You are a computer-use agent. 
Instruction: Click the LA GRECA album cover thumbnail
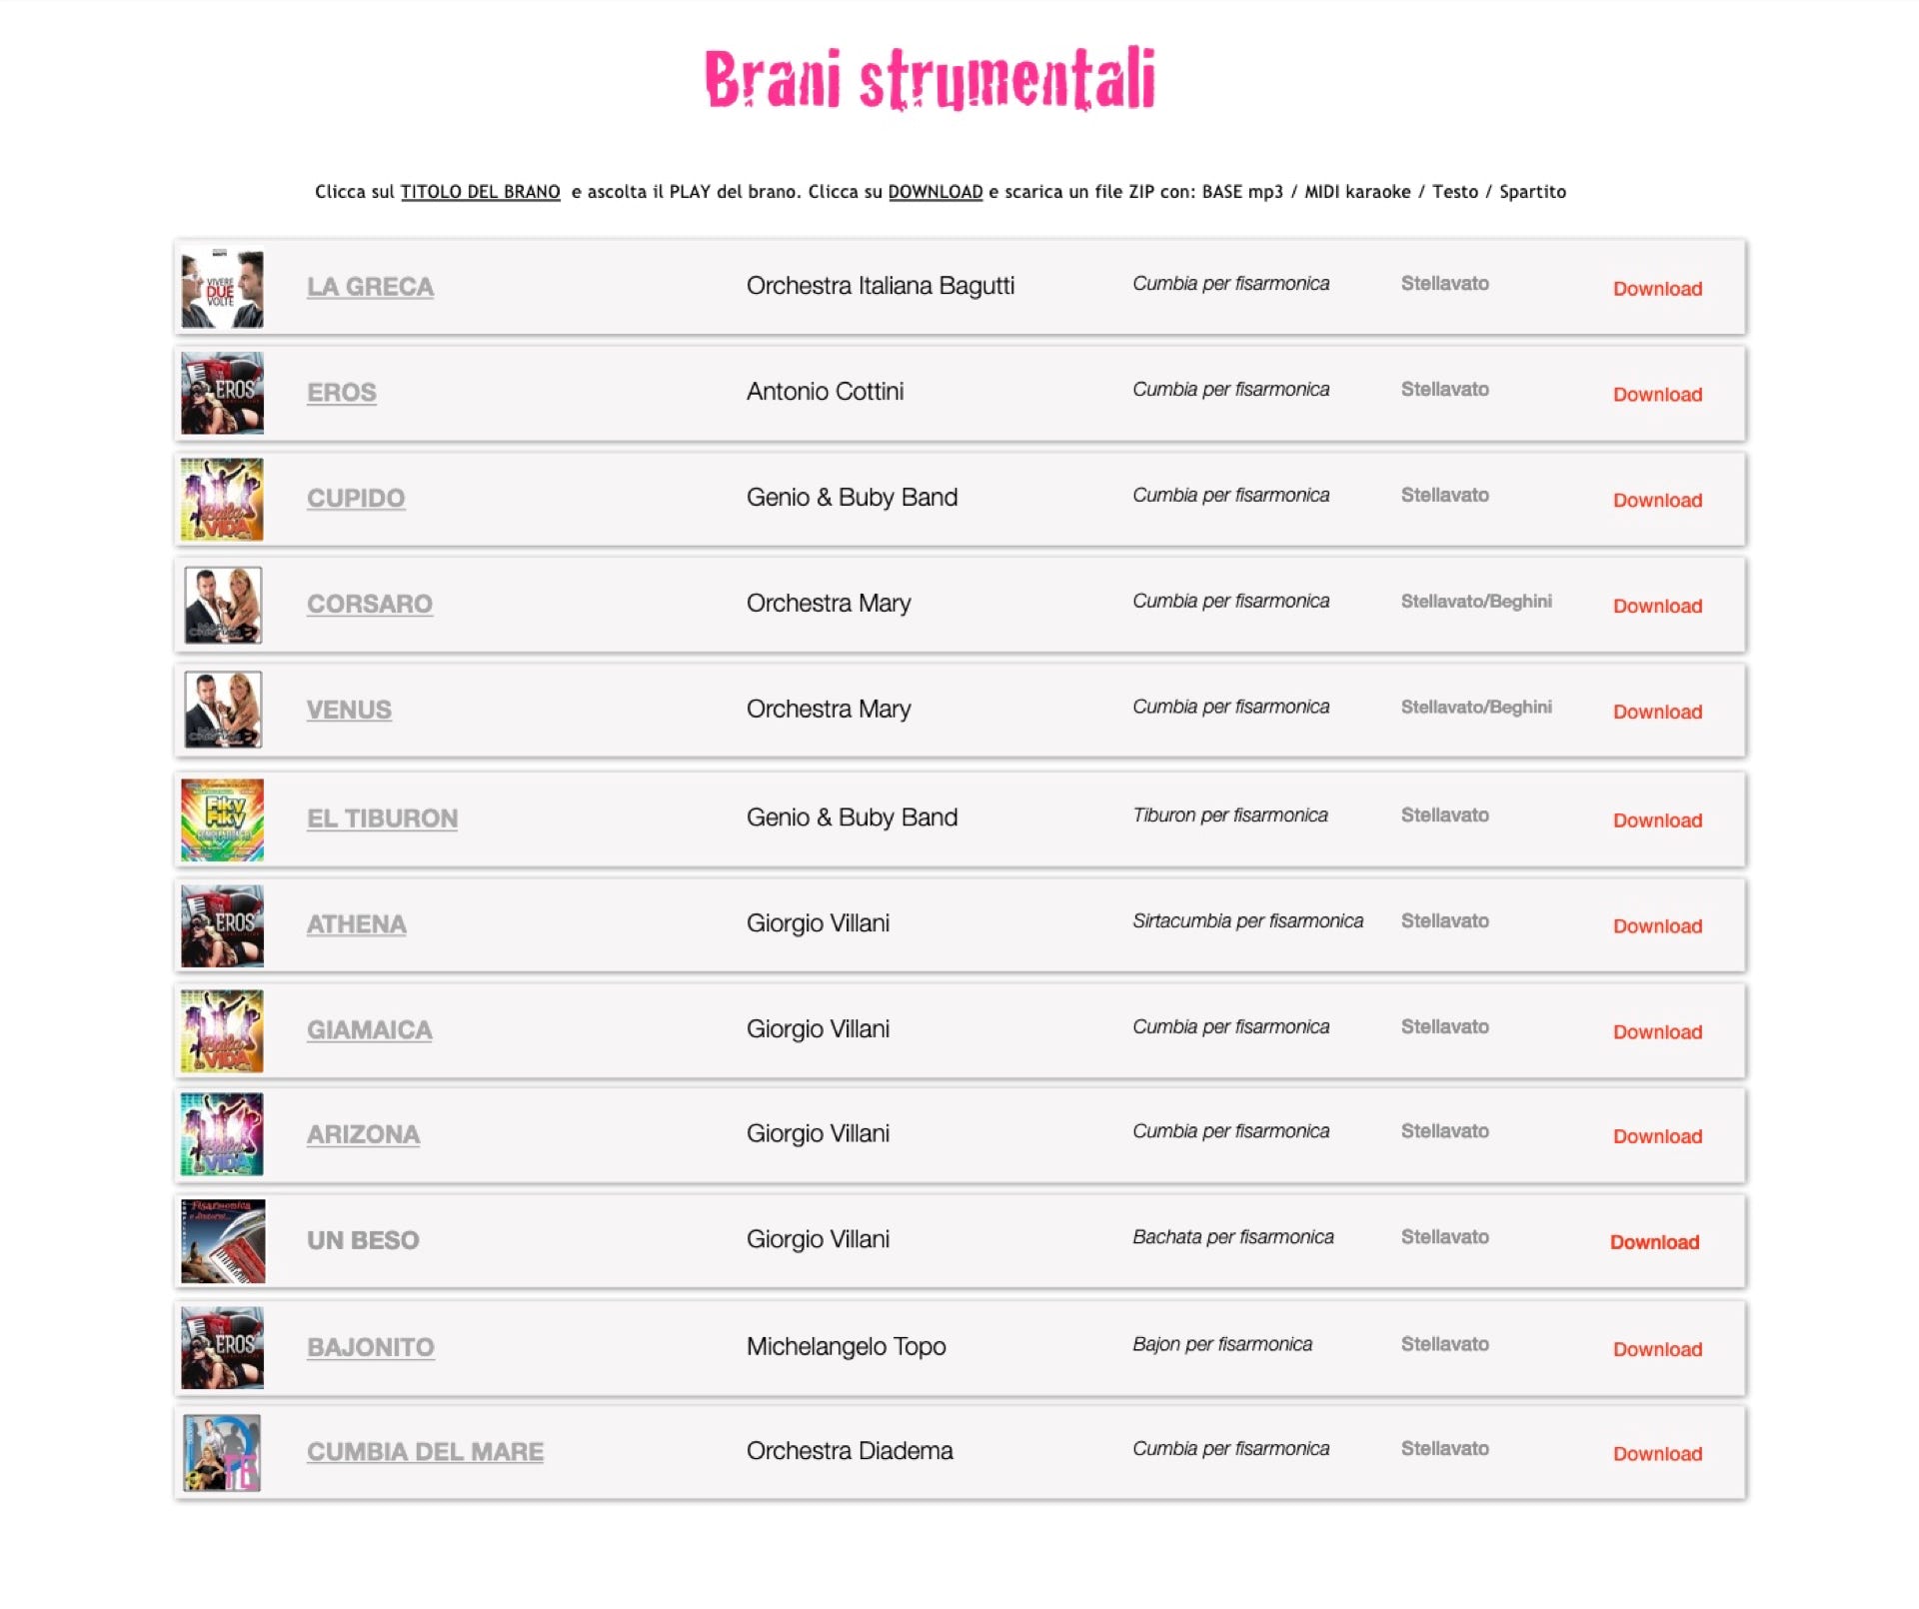pyautogui.click(x=222, y=289)
